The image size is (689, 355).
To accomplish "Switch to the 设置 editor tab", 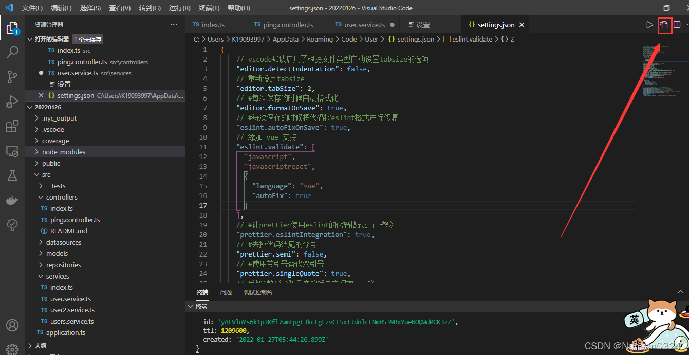I will coord(432,25).
